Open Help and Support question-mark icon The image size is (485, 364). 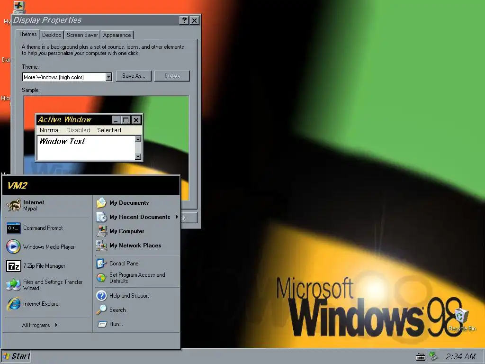click(101, 296)
